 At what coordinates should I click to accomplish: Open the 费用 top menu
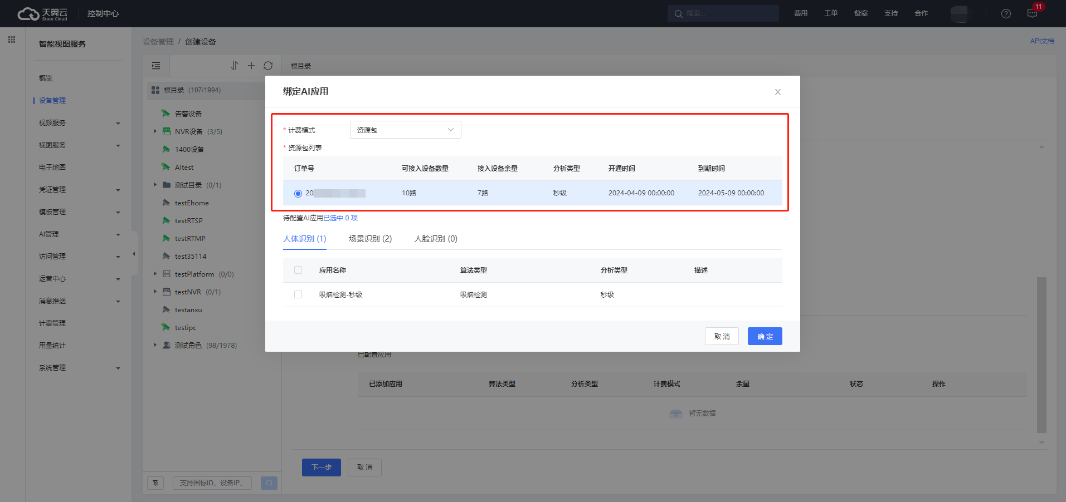point(801,13)
